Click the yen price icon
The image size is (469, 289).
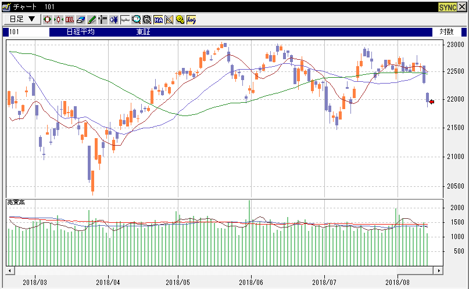click(x=114, y=19)
